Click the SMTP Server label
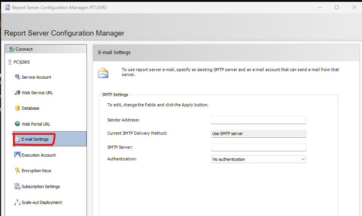The height and width of the screenshot is (216, 362). 120,147
